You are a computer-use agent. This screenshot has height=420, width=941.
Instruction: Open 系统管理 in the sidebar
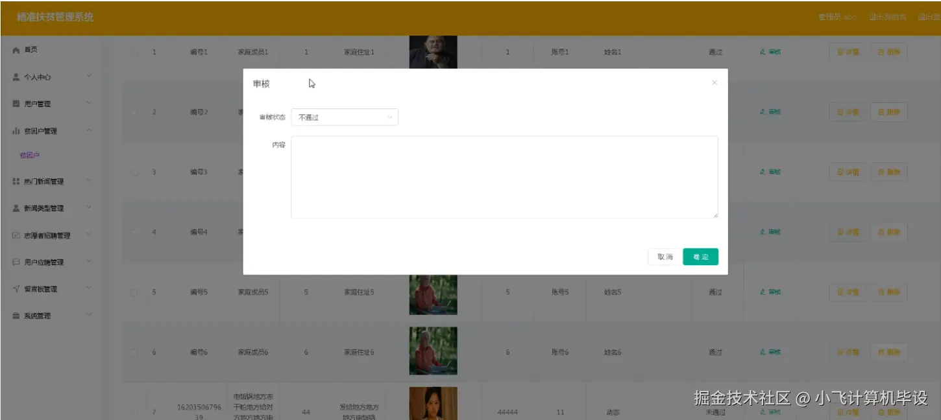tap(38, 316)
